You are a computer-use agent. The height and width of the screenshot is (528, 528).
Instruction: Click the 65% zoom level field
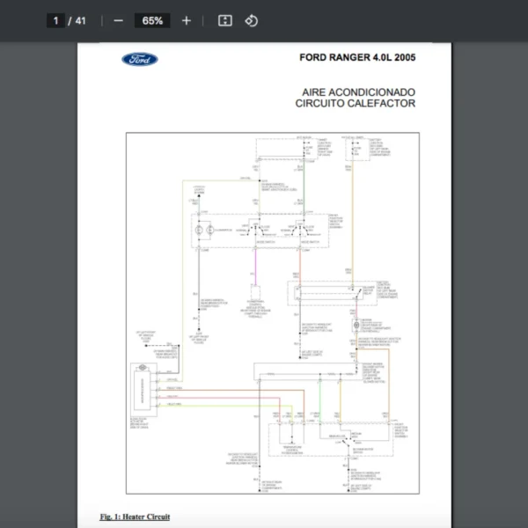point(152,21)
